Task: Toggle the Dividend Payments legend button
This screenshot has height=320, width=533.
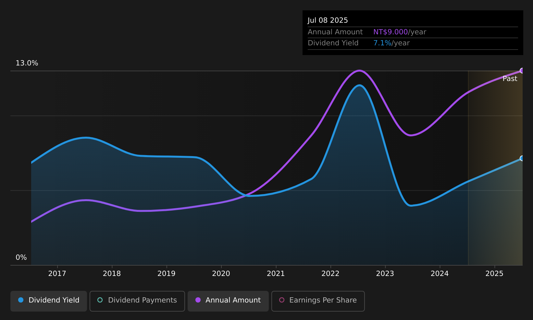Action: (137, 301)
